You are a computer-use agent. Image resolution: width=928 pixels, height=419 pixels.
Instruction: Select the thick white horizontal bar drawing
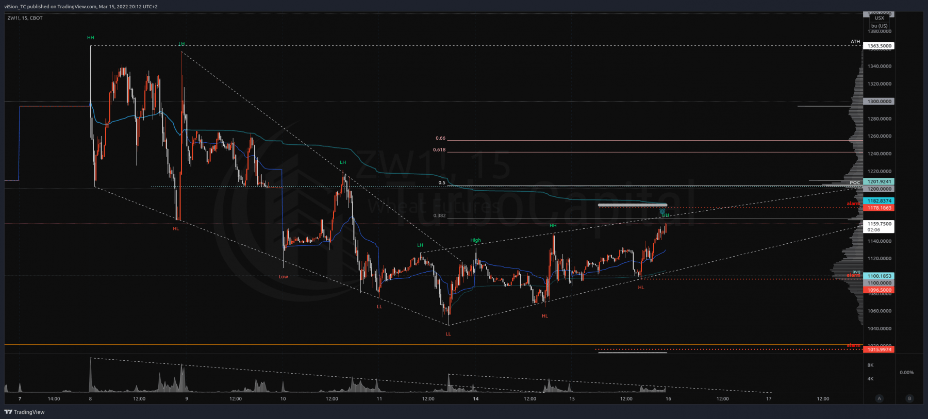tap(633, 205)
